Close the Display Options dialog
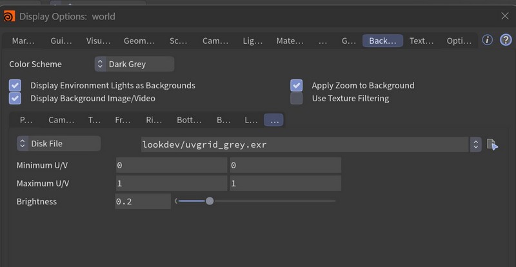The image size is (516, 267). coord(505,16)
